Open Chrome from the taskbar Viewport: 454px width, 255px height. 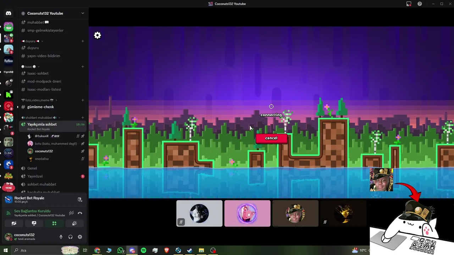[x=97, y=250]
